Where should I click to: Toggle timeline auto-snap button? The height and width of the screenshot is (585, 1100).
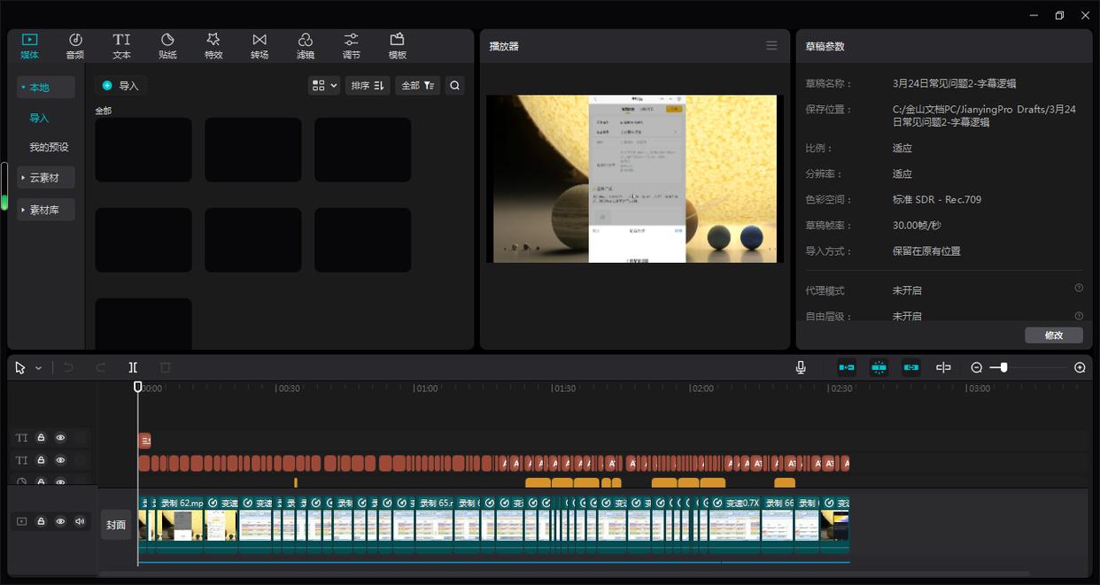click(879, 367)
